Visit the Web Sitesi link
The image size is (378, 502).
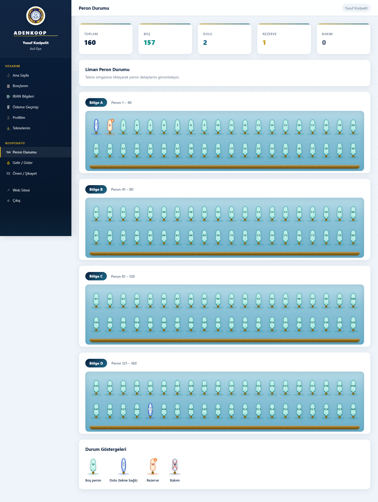[36, 190]
